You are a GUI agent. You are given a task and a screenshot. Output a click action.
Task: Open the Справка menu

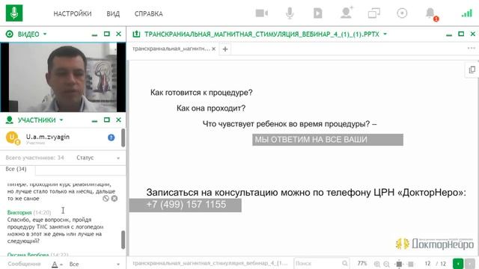148,13
